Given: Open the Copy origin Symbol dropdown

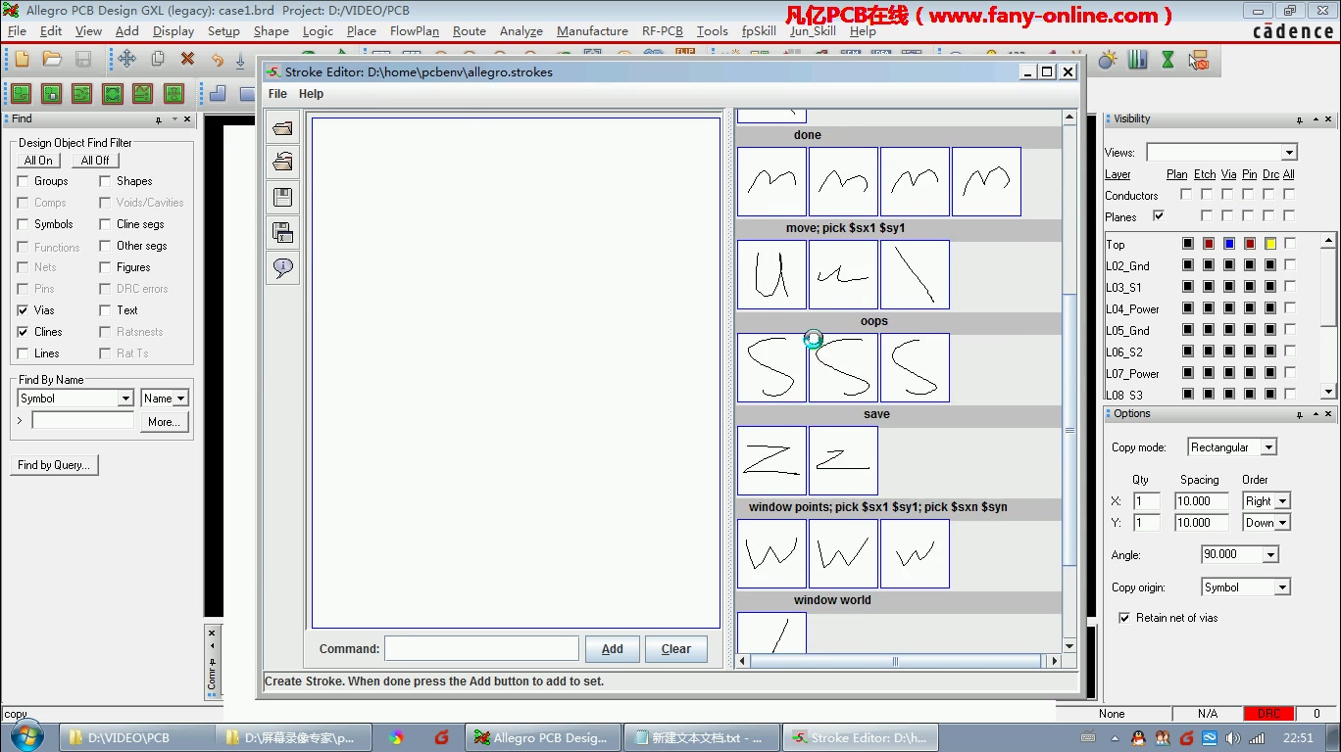Looking at the screenshot, I should (x=1282, y=587).
